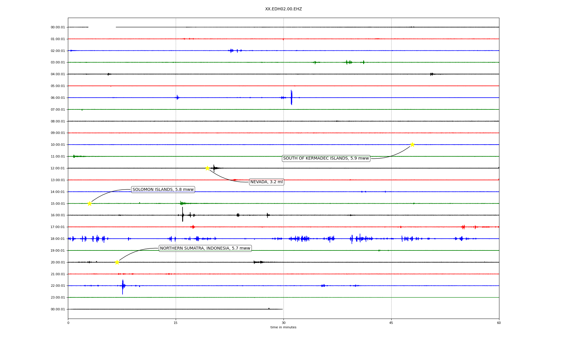
Task: Click the 18:00:01 time label
Action: [x=58, y=239]
